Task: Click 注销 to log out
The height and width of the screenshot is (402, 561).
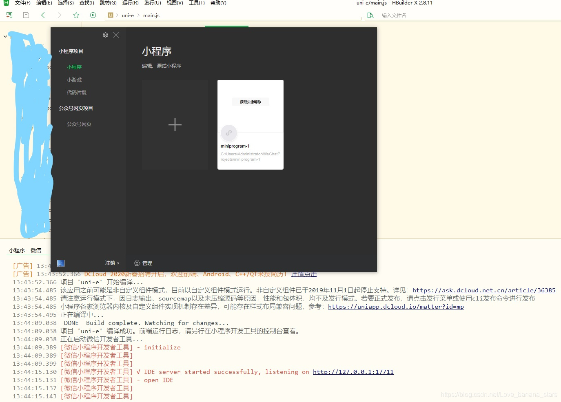Action: (112, 263)
